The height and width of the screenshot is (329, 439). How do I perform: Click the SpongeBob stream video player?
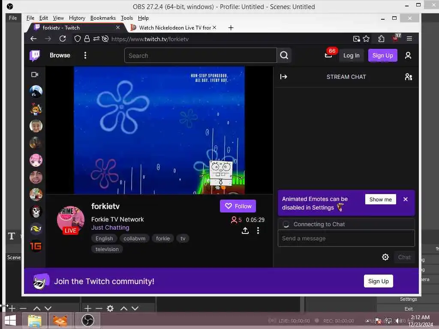click(x=159, y=130)
